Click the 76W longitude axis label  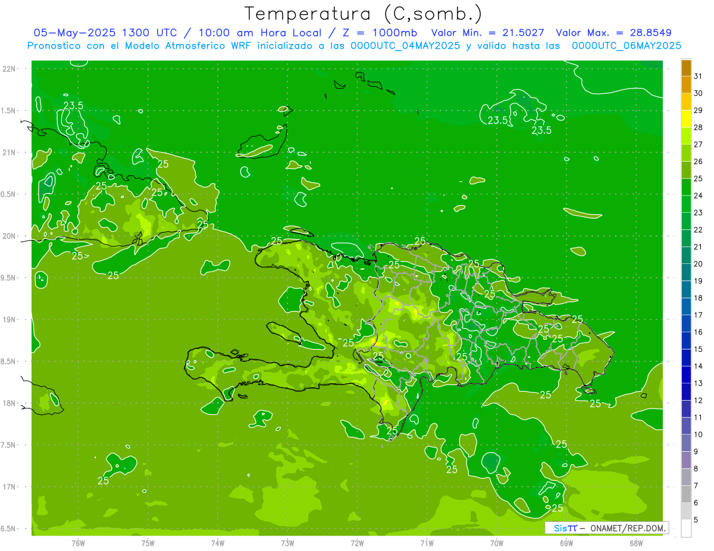(78, 543)
